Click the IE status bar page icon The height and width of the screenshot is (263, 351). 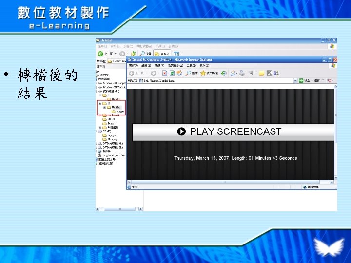click(x=129, y=187)
